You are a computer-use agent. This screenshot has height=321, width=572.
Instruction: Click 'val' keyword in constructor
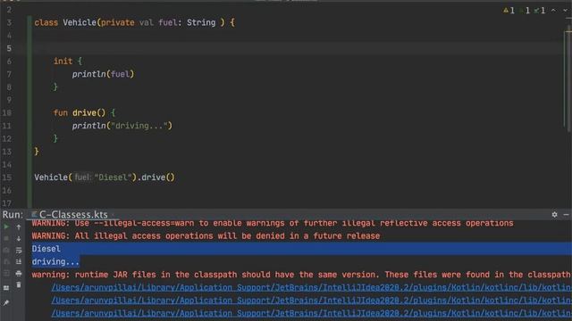147,22
